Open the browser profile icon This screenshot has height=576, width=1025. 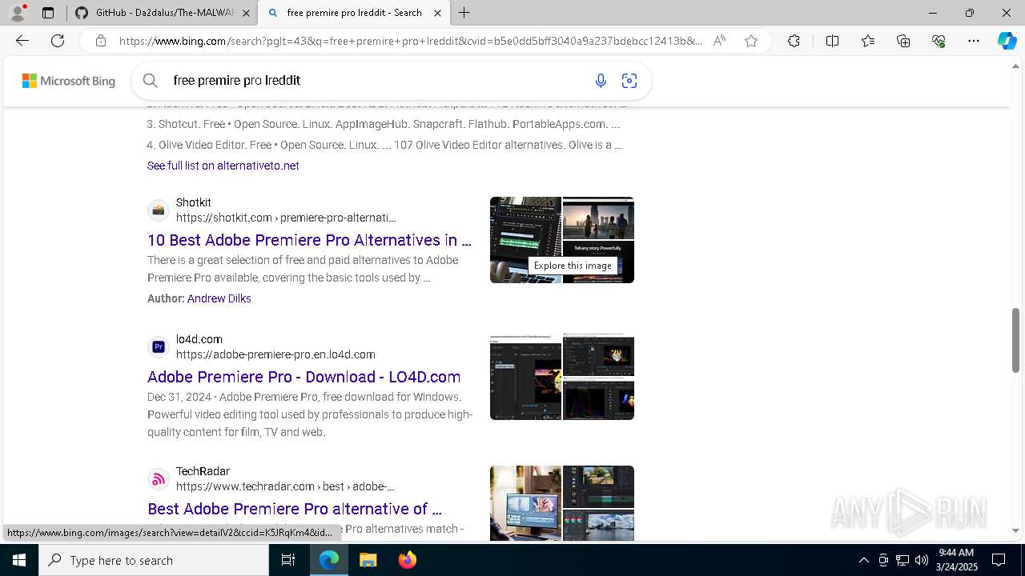coord(18,13)
